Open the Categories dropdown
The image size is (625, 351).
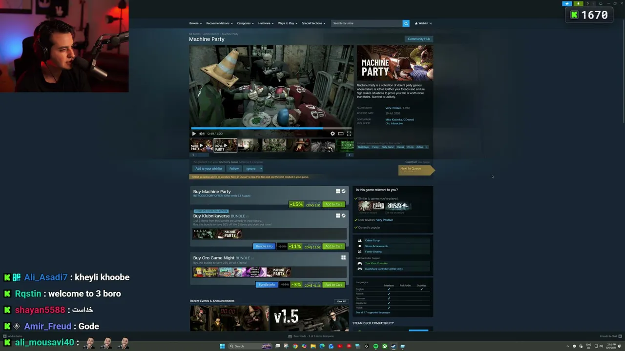point(245,23)
